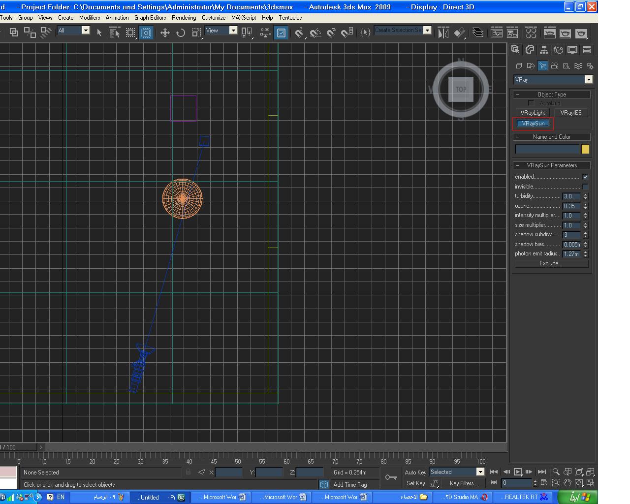Viewport: 630px width, 504px height.
Task: Select the Space Warps category icon
Action: [578, 65]
